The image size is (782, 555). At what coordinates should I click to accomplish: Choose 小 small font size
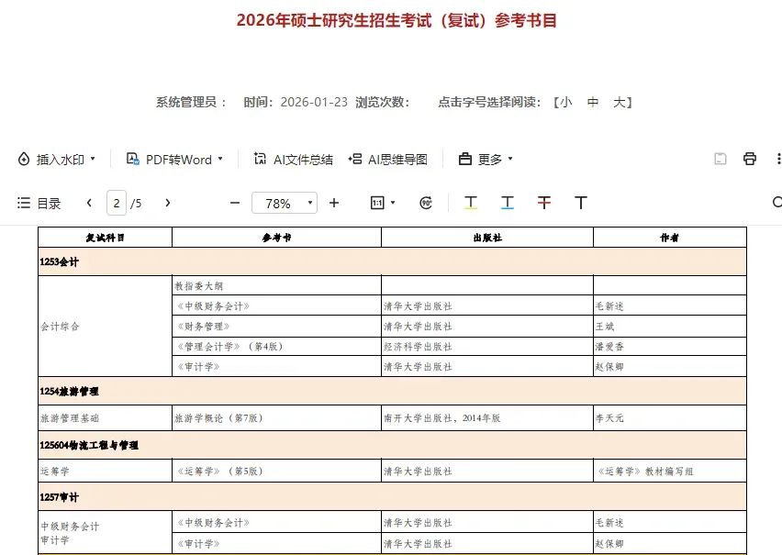(x=565, y=102)
